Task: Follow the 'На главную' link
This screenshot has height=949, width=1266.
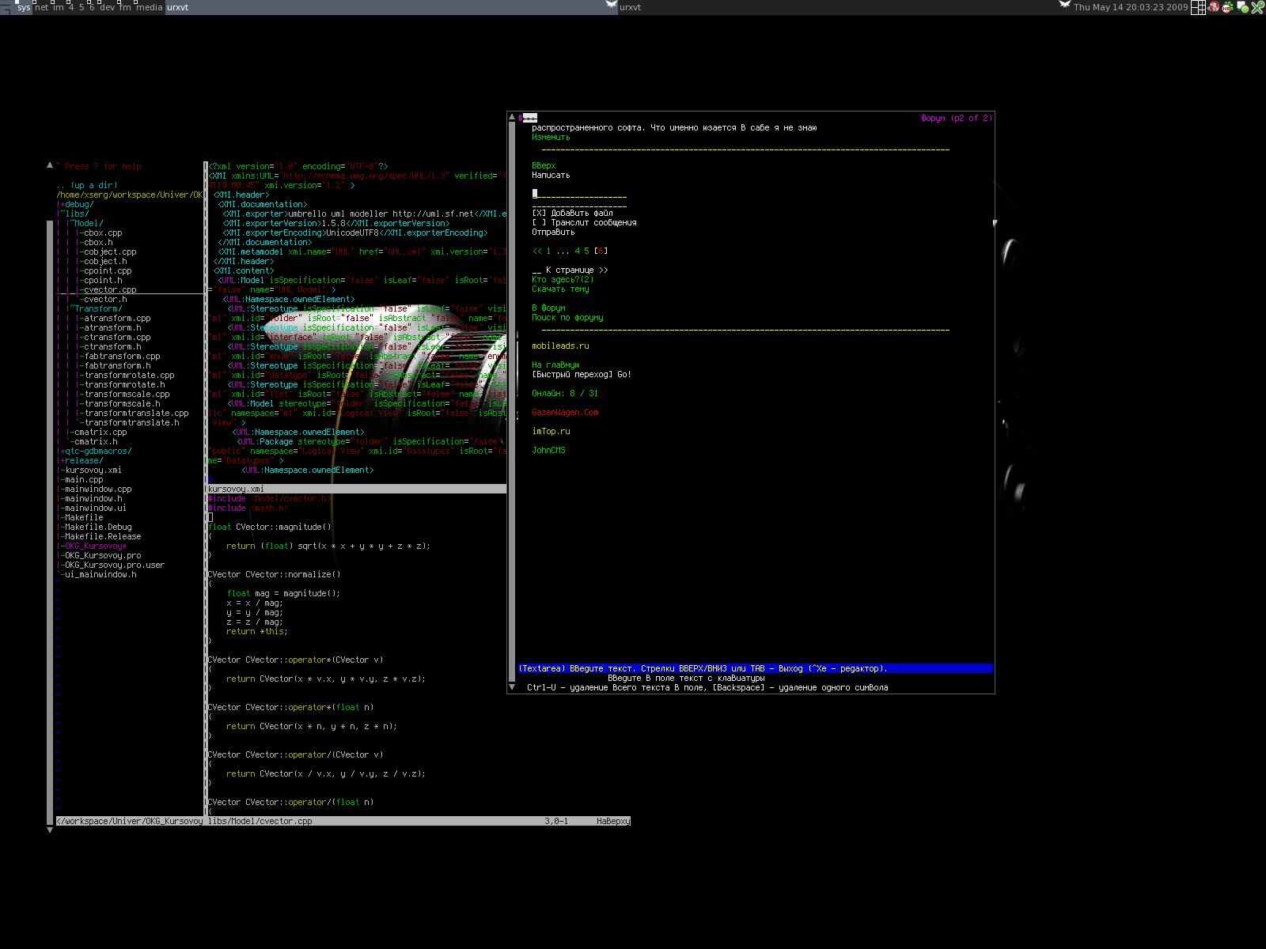Action: (x=555, y=365)
